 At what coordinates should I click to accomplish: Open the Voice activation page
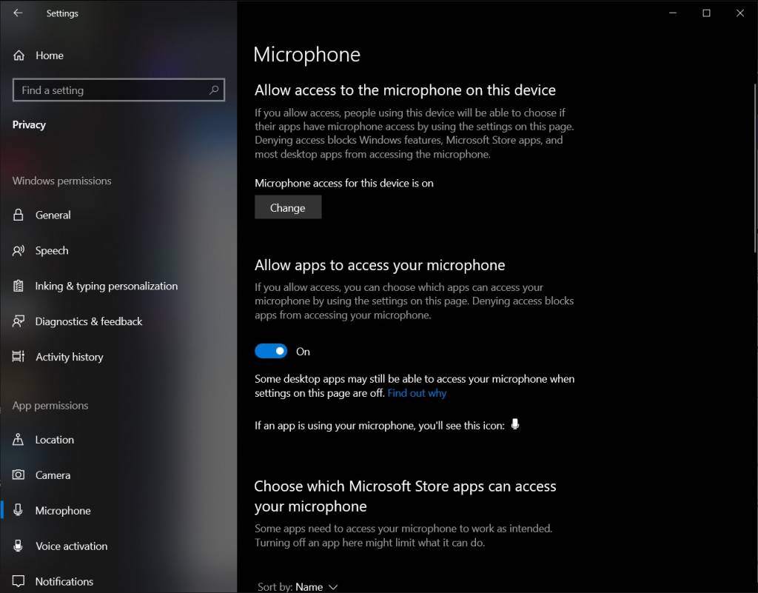coord(71,546)
